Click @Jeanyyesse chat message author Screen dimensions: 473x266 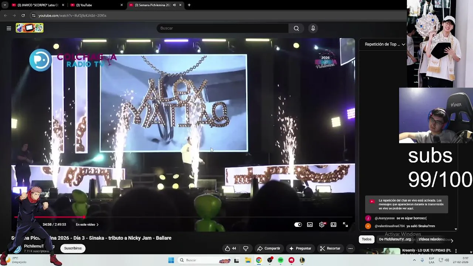coord(384,218)
